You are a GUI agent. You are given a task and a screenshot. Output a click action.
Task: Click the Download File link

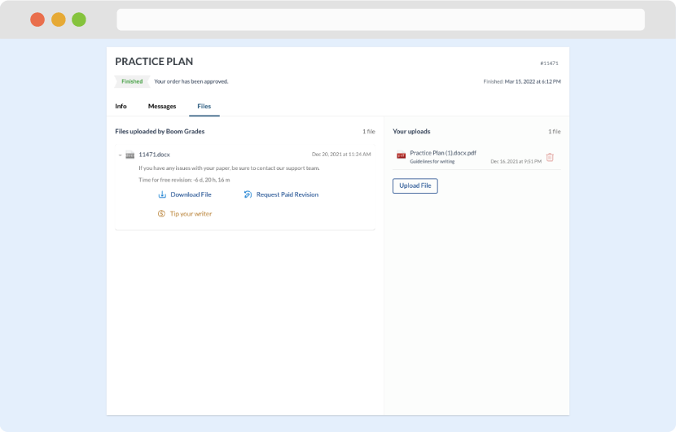click(x=191, y=194)
